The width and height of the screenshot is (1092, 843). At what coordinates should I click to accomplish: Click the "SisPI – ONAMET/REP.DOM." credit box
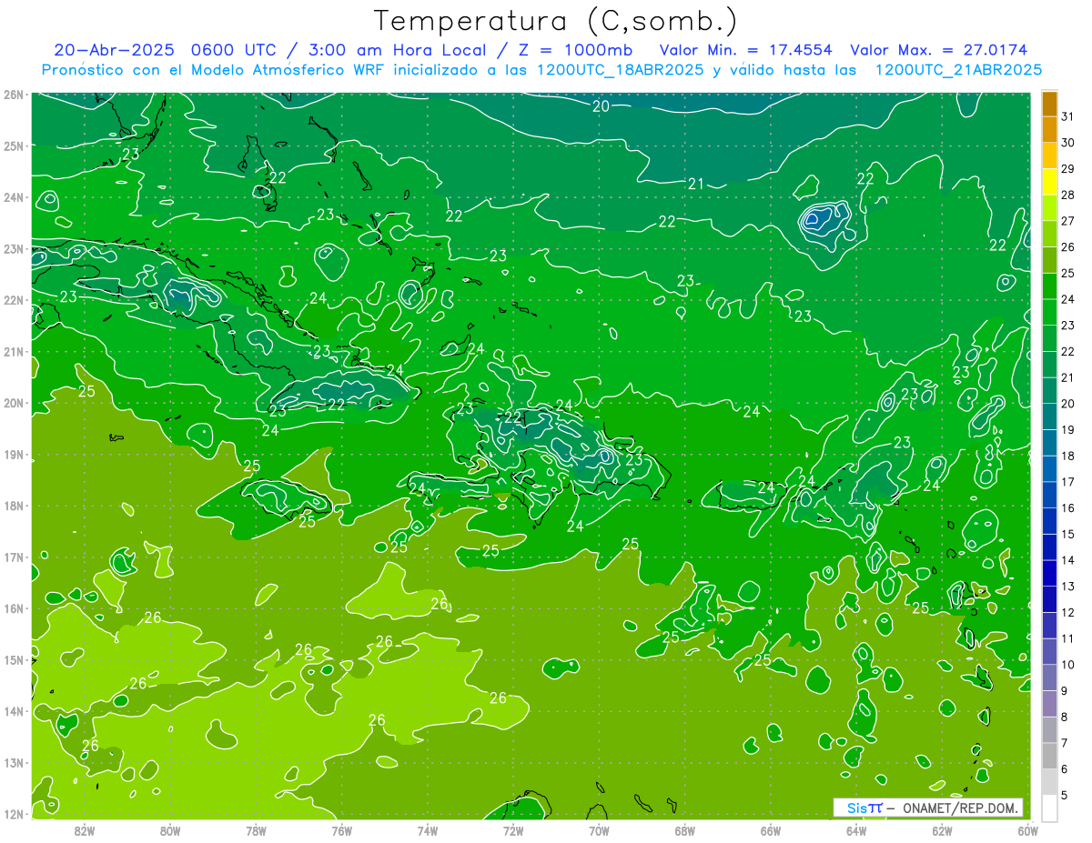coord(928,808)
